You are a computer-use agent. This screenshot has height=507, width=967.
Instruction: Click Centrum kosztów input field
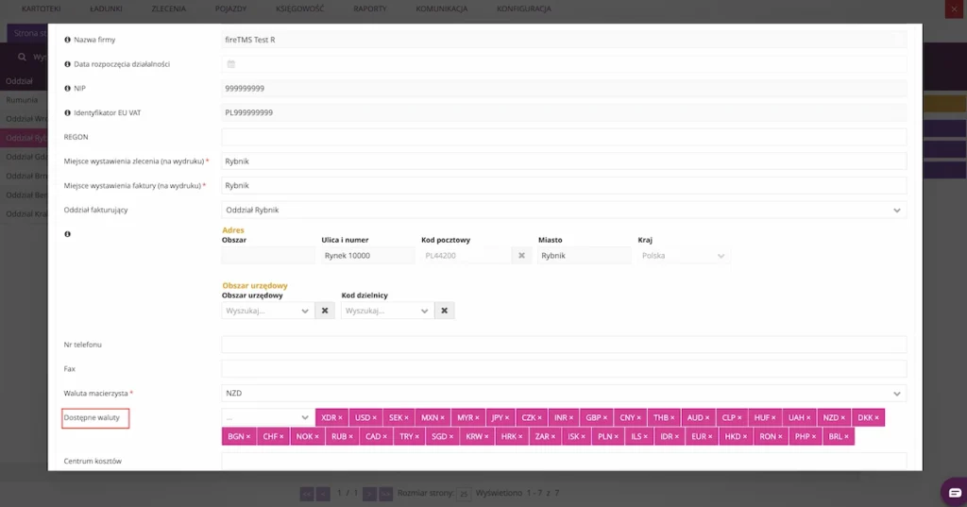564,462
